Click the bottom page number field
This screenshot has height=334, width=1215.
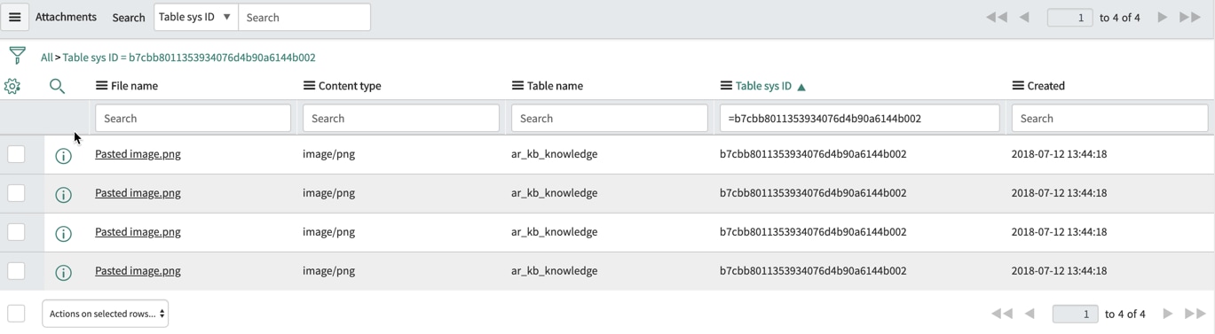pos(1076,314)
